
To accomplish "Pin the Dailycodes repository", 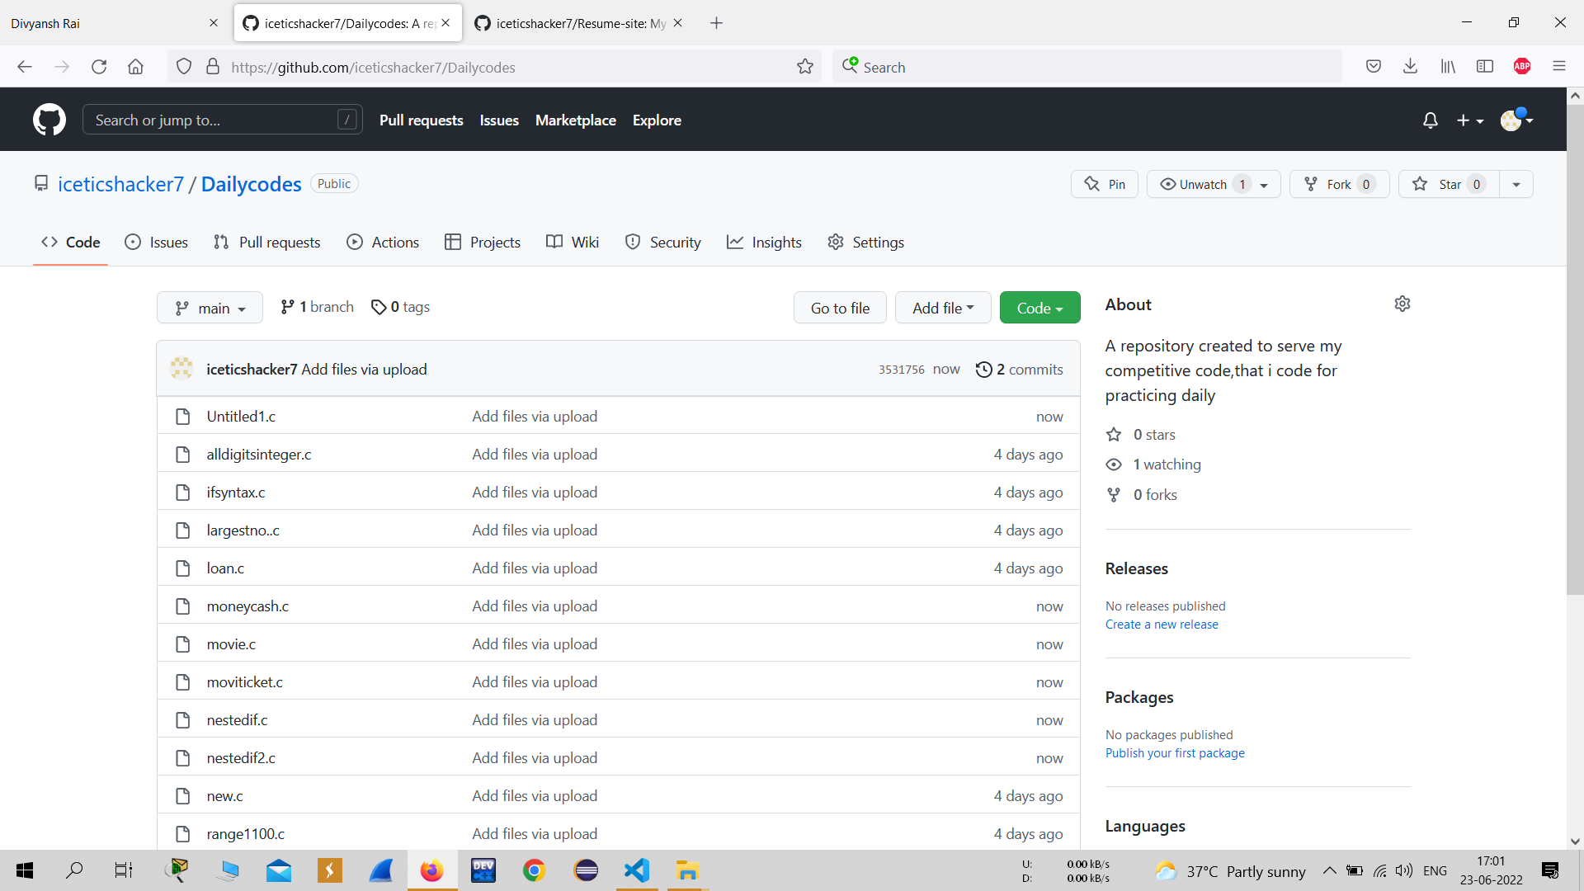I will click(1105, 184).
